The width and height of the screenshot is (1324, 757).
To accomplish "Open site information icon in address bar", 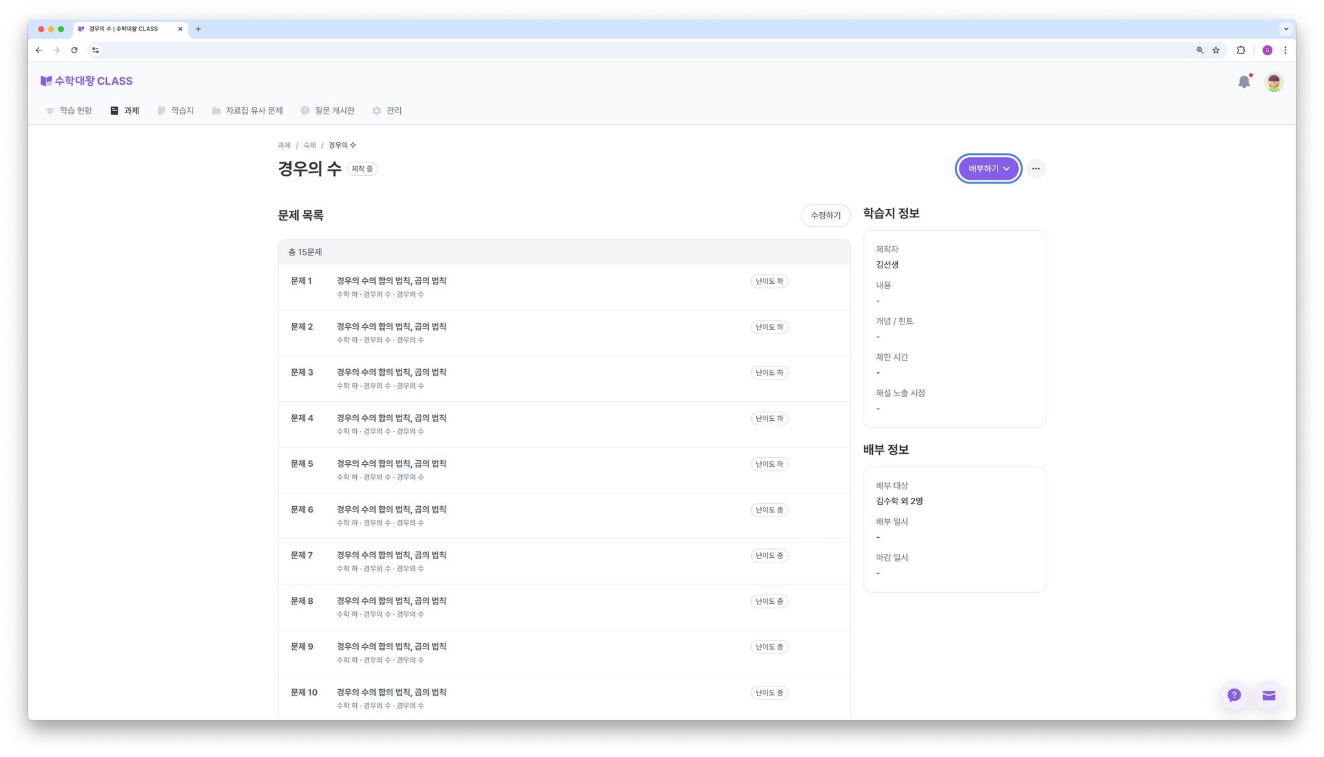I will [96, 50].
